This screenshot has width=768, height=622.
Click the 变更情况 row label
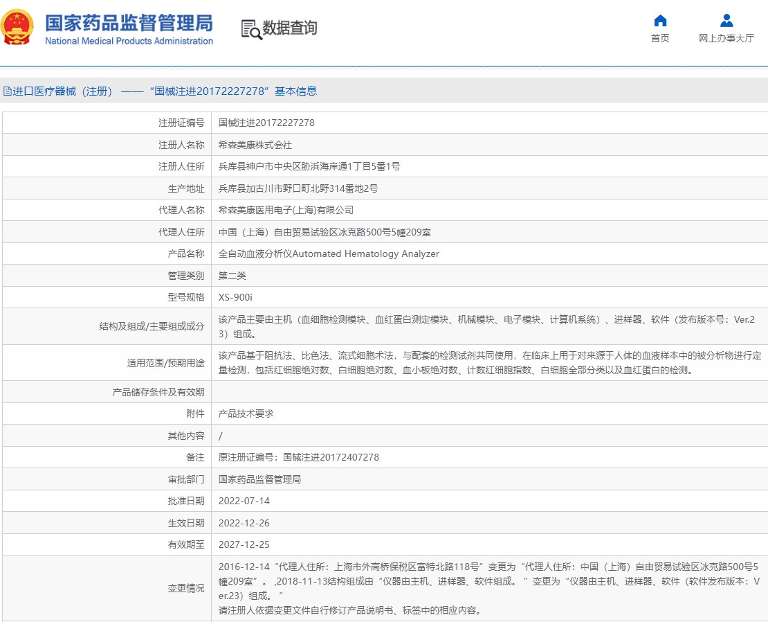point(186,588)
